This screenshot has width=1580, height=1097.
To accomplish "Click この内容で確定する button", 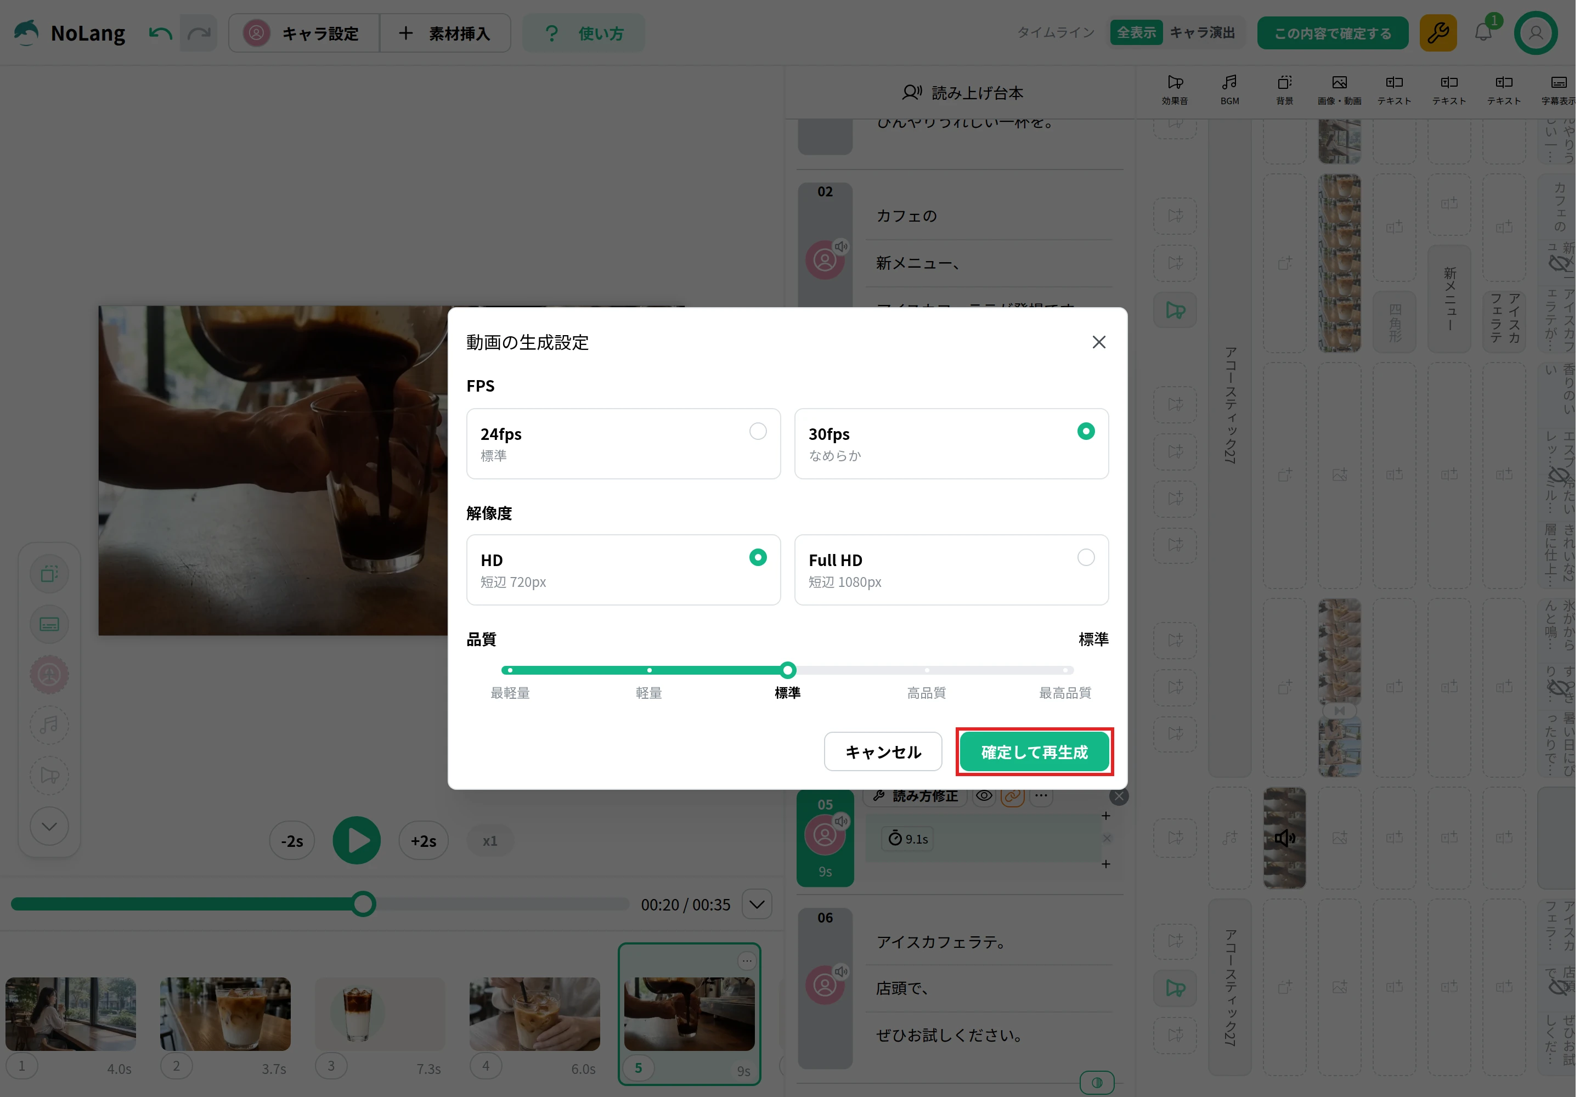I will tap(1333, 33).
